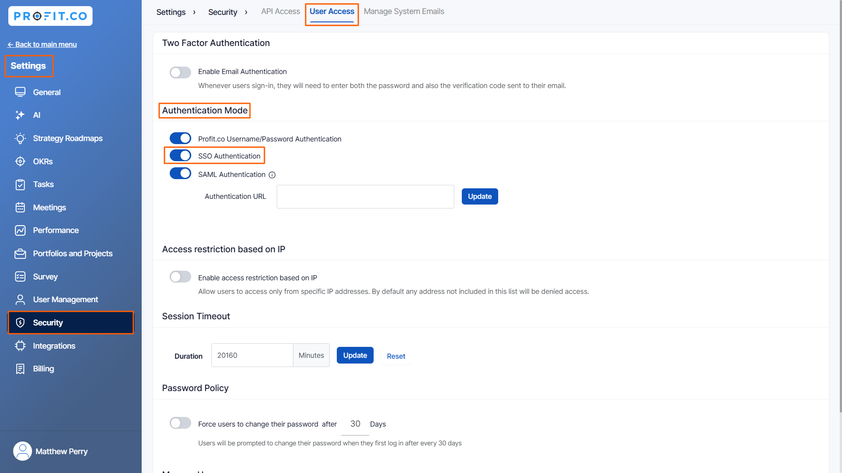Click the session Duration minutes field
Image resolution: width=842 pixels, height=473 pixels.
tap(252, 355)
